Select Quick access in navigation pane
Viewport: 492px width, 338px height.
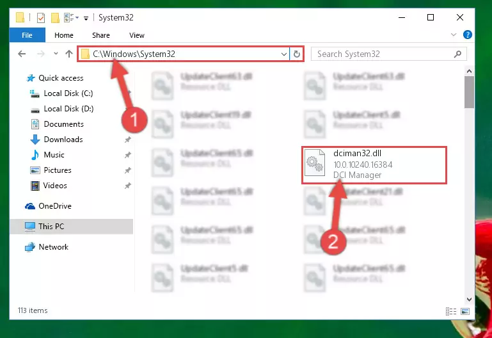61,78
